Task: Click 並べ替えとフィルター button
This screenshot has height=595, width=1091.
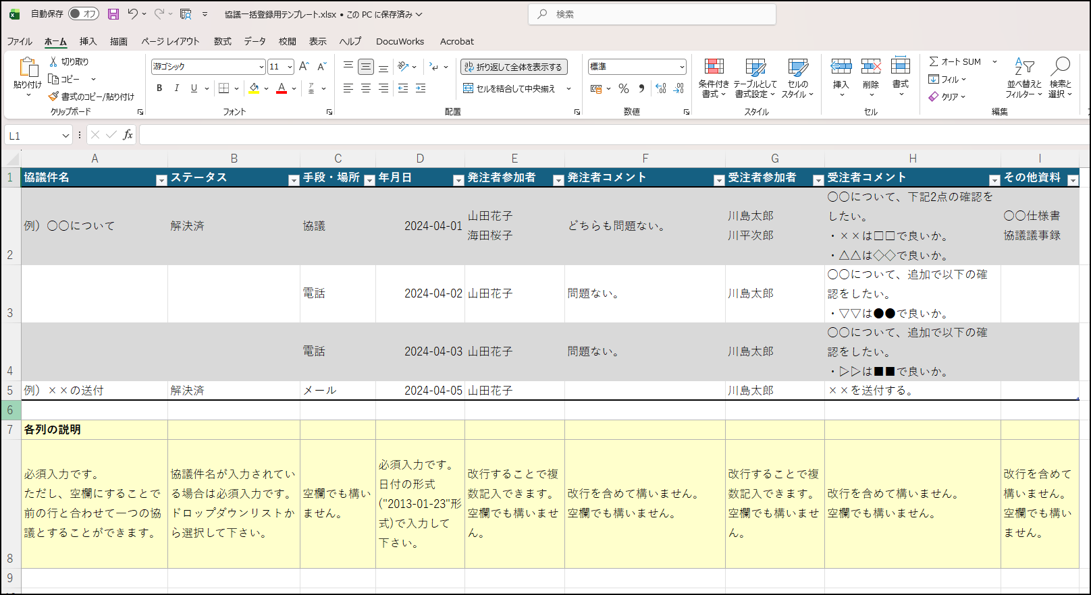Action: pyautogui.click(x=1024, y=78)
